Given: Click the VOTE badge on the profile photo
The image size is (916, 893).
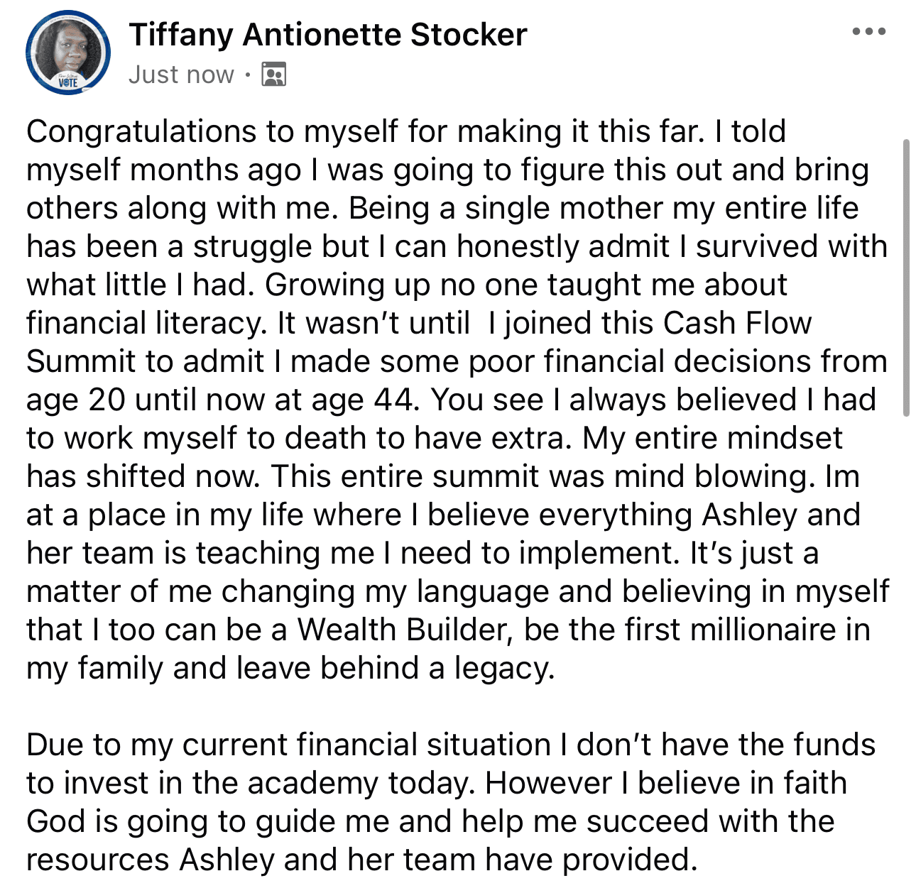Looking at the screenshot, I should click(x=68, y=82).
